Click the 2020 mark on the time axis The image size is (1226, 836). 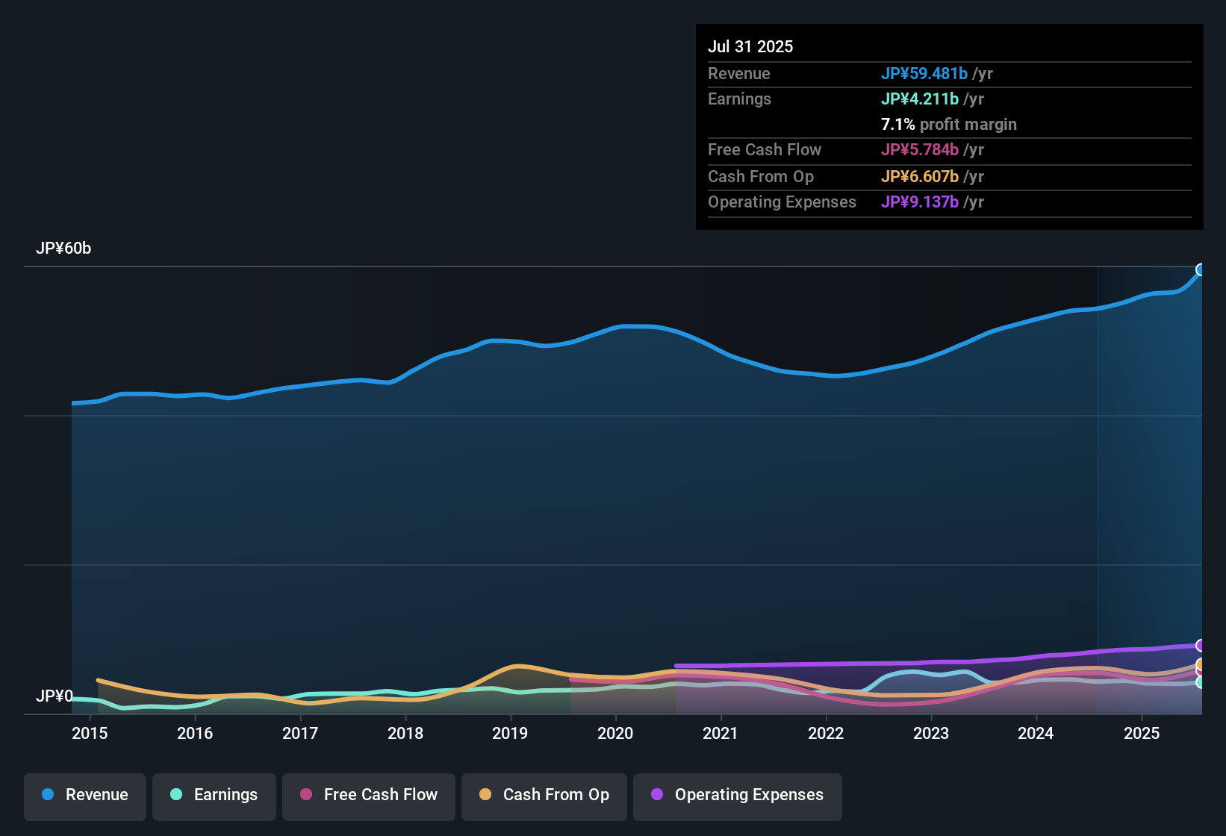(x=614, y=734)
